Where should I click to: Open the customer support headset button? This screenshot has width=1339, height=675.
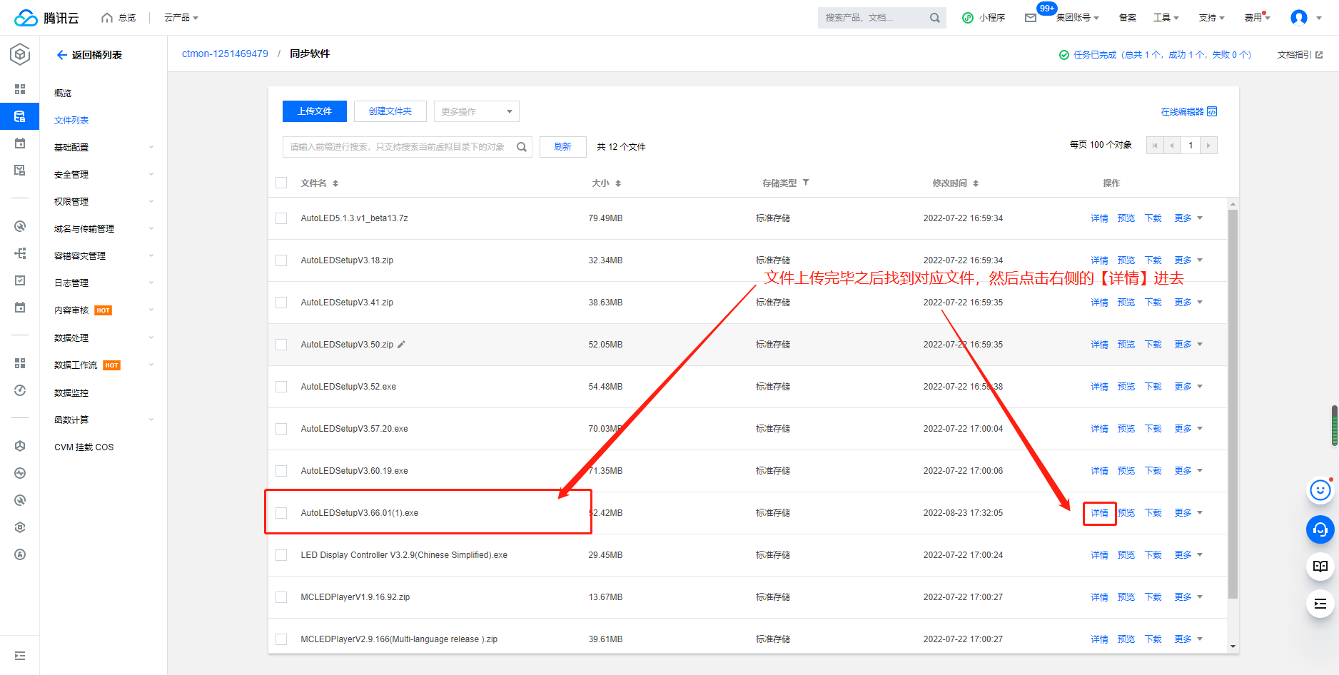tap(1320, 529)
